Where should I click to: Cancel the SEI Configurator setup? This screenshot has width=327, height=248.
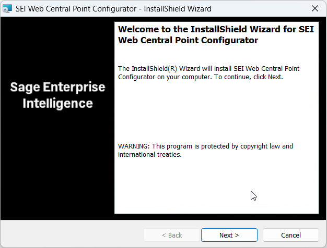(x=290, y=235)
